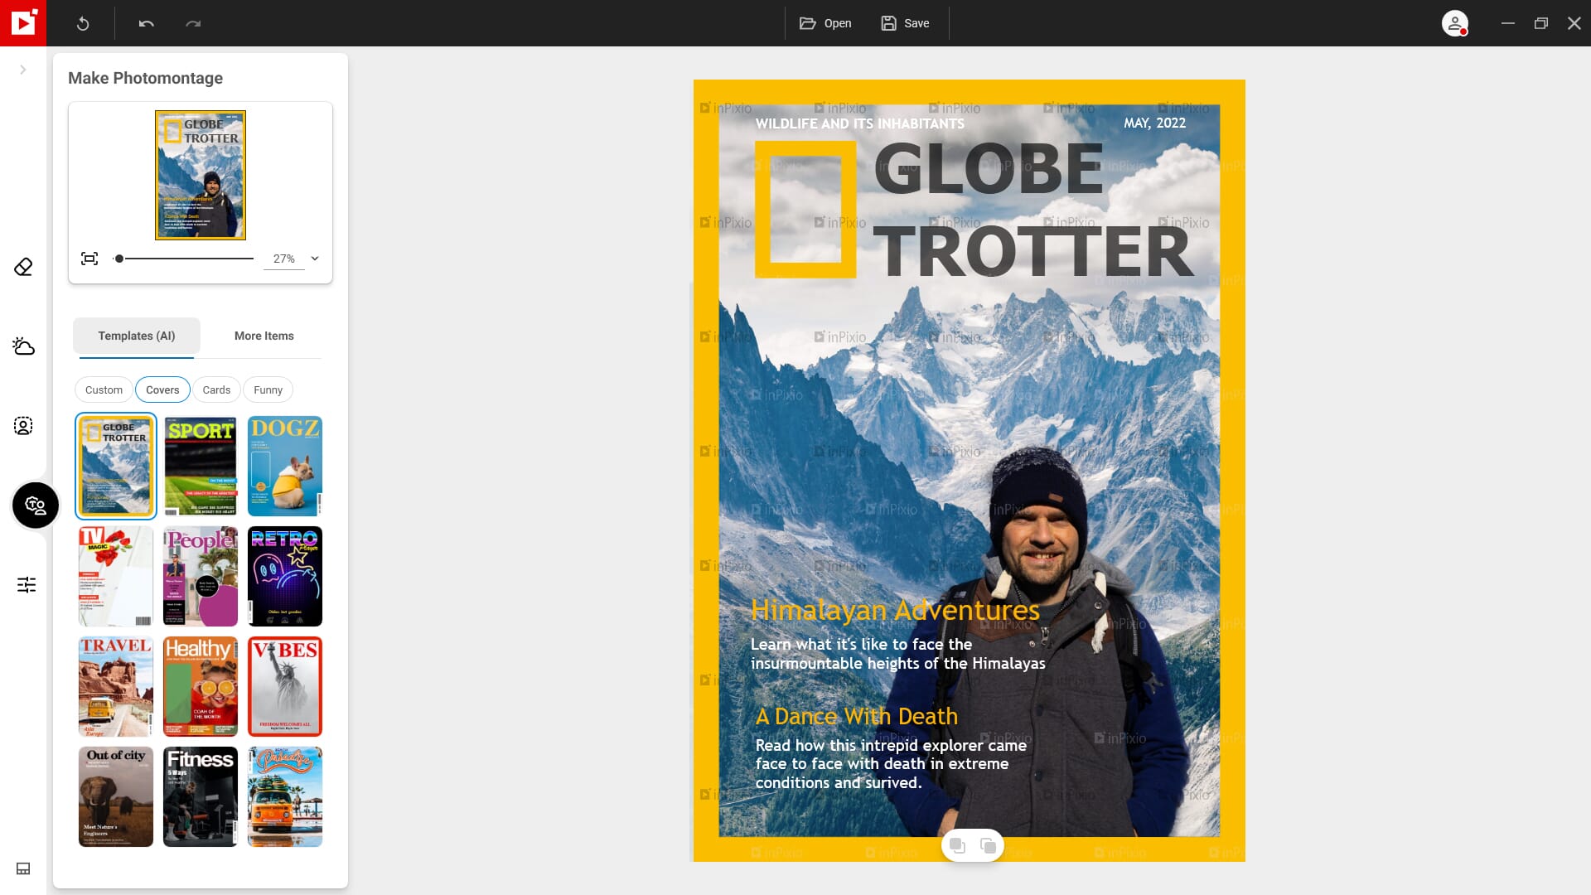The height and width of the screenshot is (895, 1591).
Task: Close the inPixio application window
Action: 1574,23
